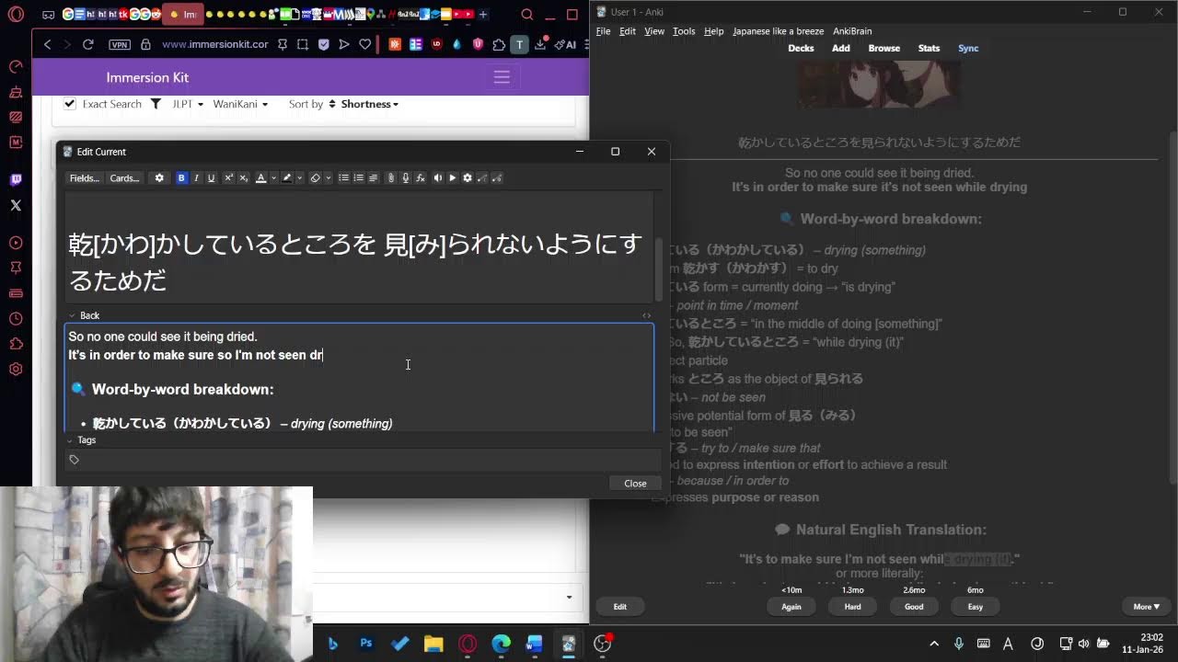Click the Edit button in Anki reviewer
The width and height of the screenshot is (1178, 662).
click(x=620, y=607)
